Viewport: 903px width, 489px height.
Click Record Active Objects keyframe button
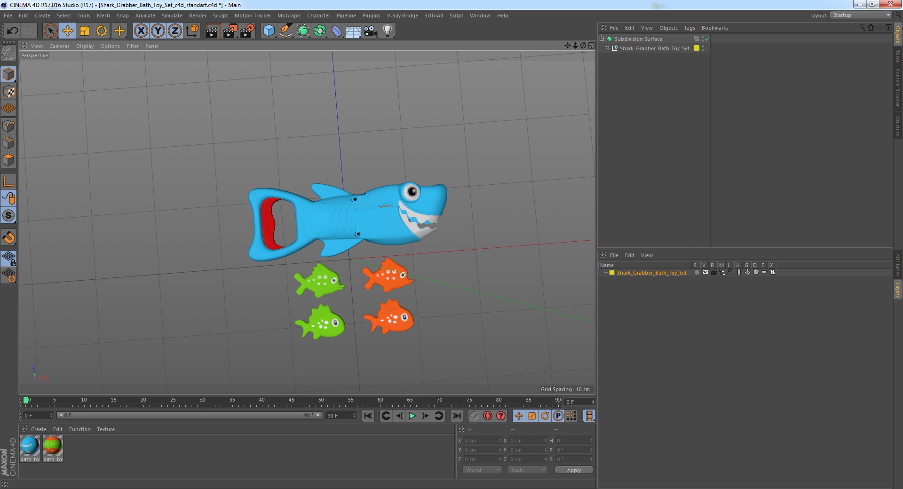click(x=474, y=416)
